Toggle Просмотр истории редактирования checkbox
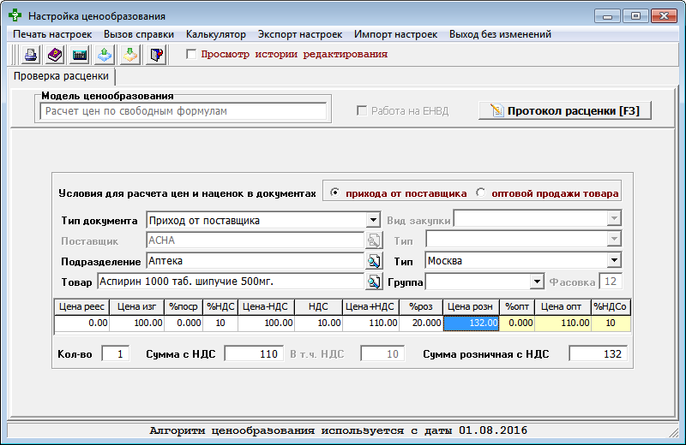 [x=190, y=54]
